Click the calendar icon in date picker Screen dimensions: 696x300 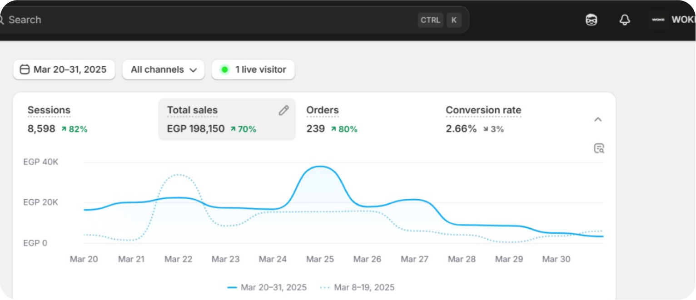[x=25, y=69]
